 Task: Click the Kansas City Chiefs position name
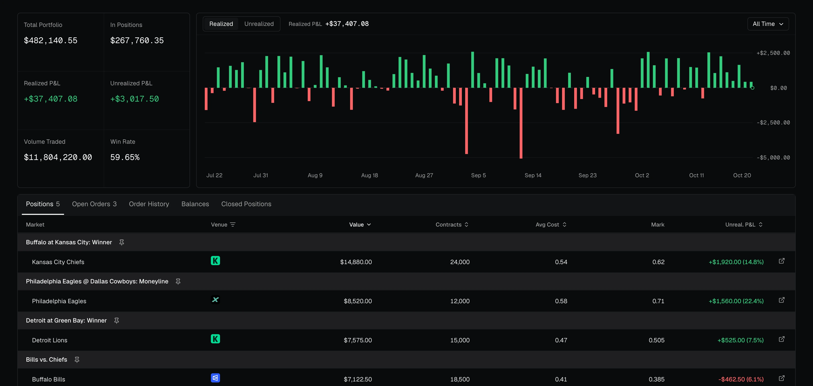[58, 262]
